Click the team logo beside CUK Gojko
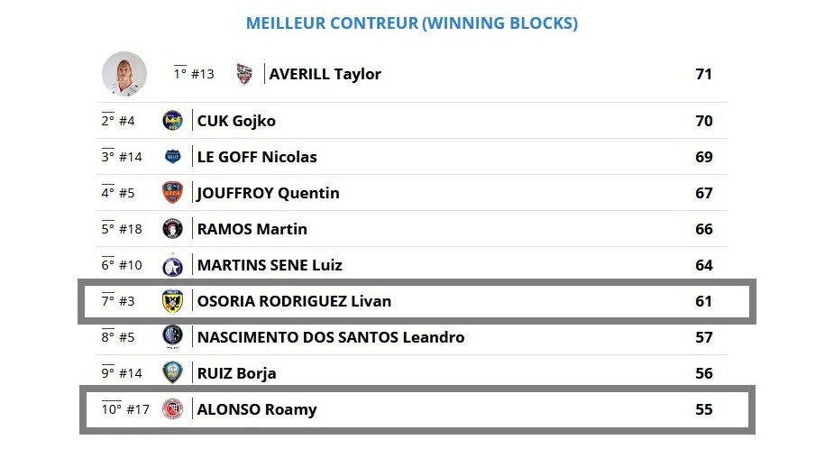 point(172,121)
